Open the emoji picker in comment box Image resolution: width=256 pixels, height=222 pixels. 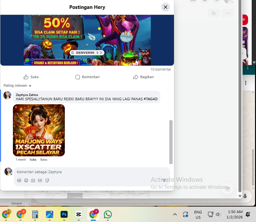(x=26, y=180)
